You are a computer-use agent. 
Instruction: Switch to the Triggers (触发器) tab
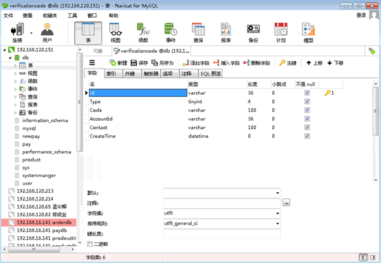[x=151, y=73]
